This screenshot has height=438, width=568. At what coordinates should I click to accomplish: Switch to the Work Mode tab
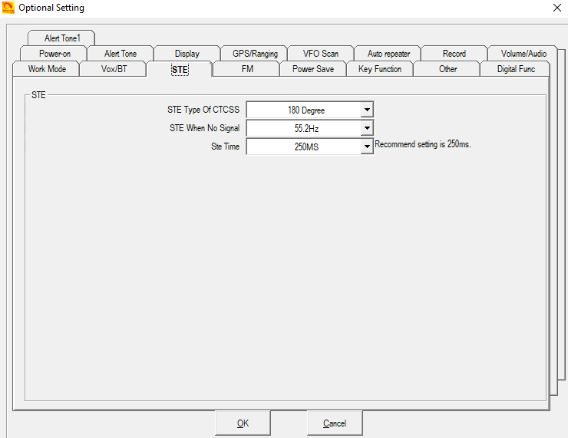[x=47, y=69]
